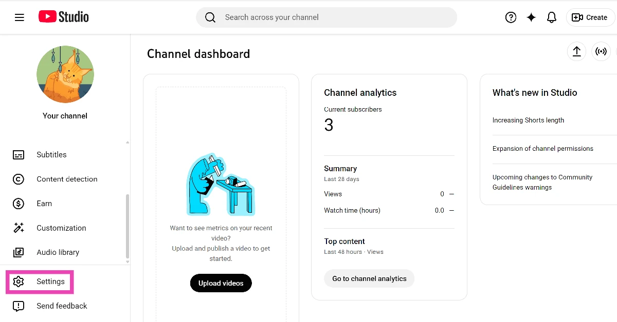Open the hamburger navigation menu
This screenshot has width=617, height=322.
20,17
